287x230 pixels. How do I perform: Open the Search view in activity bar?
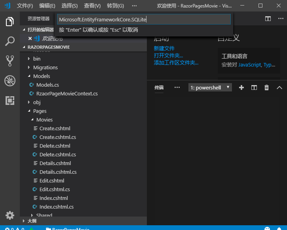click(x=10, y=41)
